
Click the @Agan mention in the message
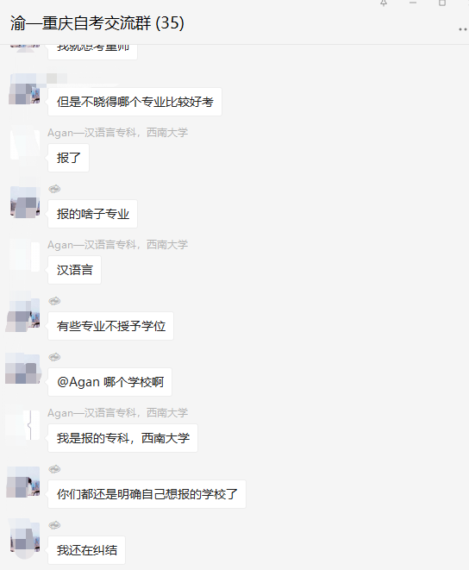(78, 382)
